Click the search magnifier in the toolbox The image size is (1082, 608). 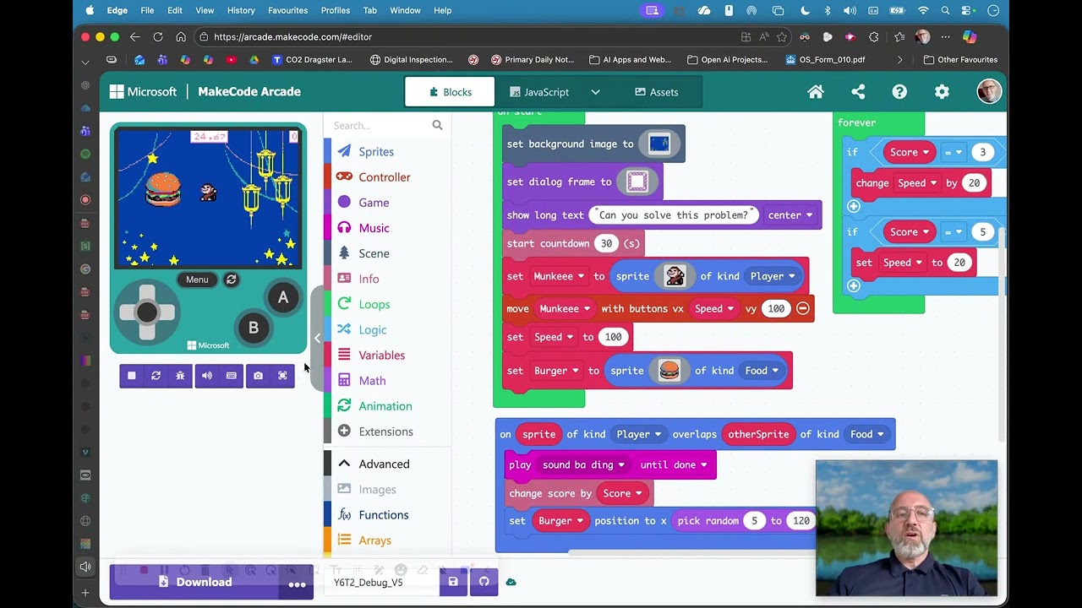[x=437, y=125]
